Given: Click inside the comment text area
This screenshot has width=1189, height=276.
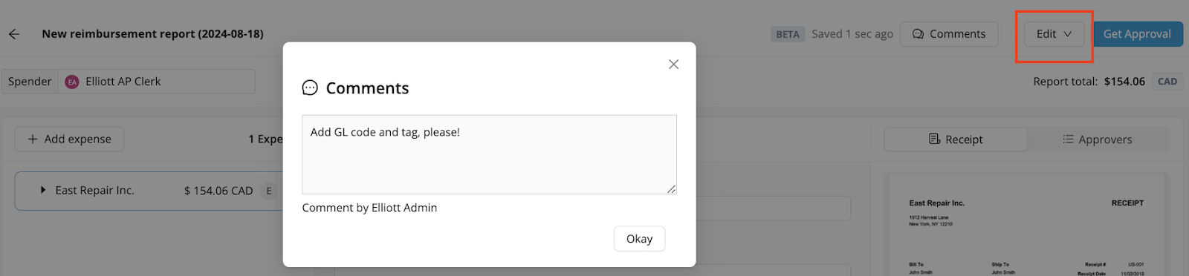Looking at the screenshot, I should point(489,154).
